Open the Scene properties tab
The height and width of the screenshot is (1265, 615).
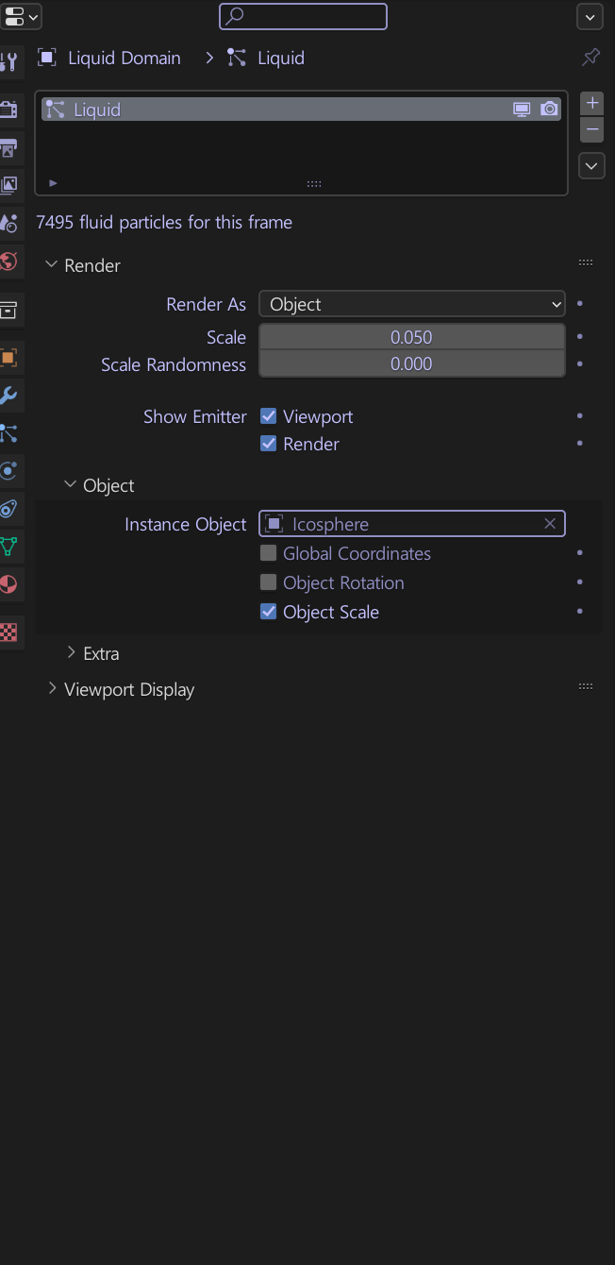[8, 223]
